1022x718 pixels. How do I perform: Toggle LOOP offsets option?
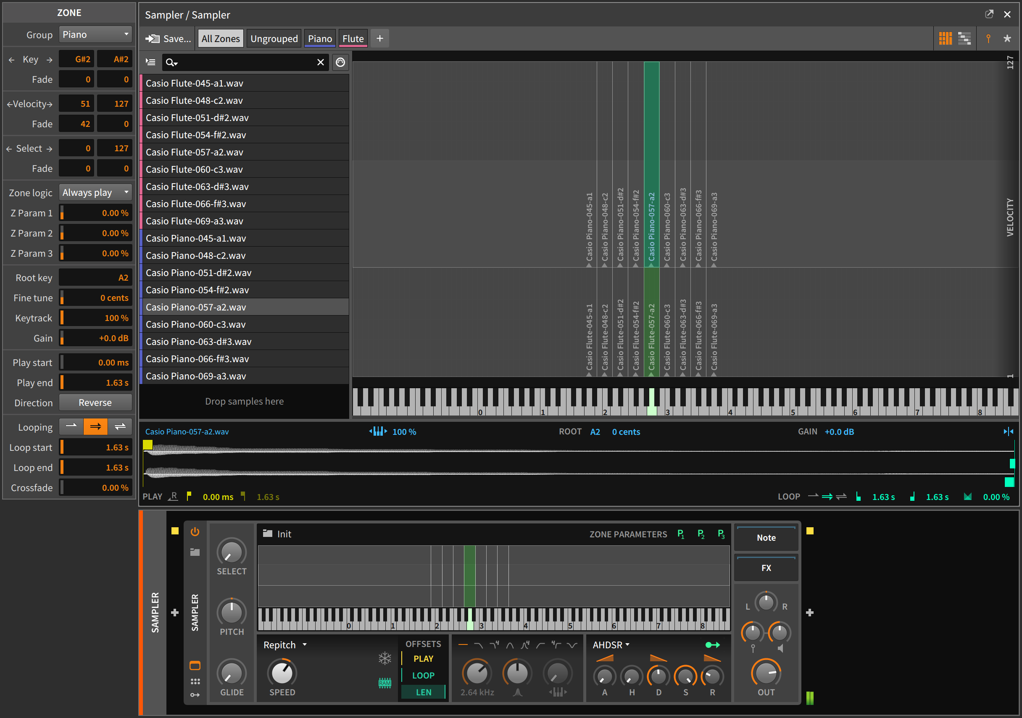click(423, 675)
